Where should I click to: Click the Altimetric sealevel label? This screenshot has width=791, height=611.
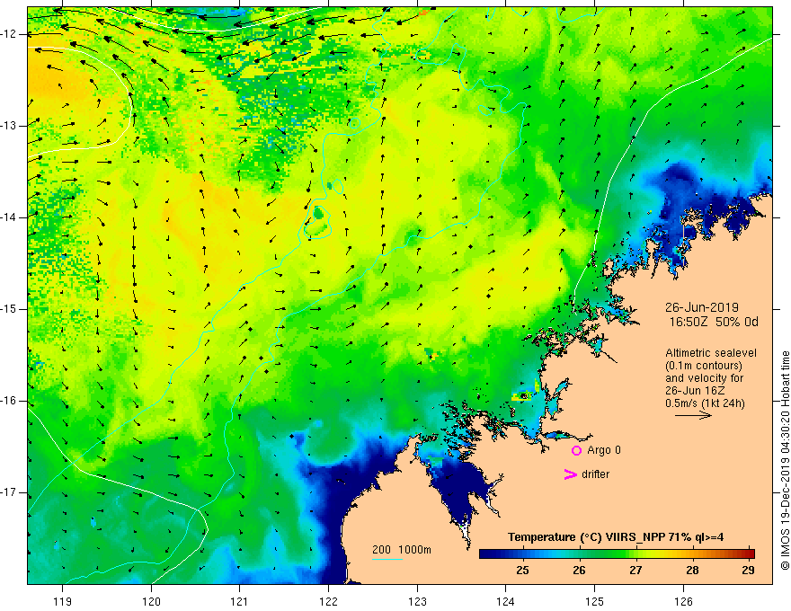click(x=711, y=353)
